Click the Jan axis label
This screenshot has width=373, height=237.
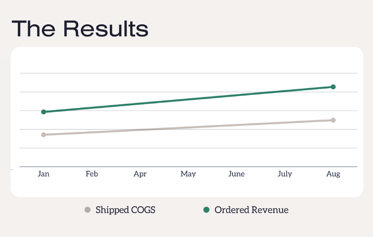point(44,174)
